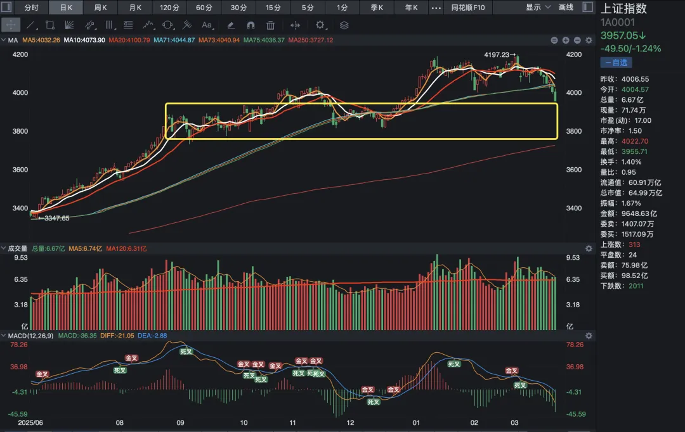Switch to 120分 period tab

169,8
